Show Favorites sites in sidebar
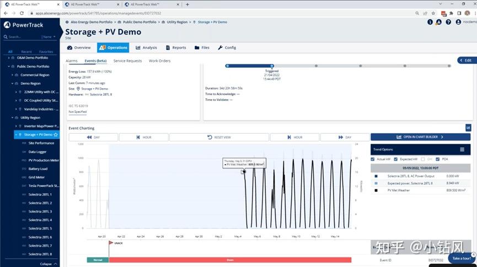The height and width of the screenshot is (267, 477). tap(46, 52)
